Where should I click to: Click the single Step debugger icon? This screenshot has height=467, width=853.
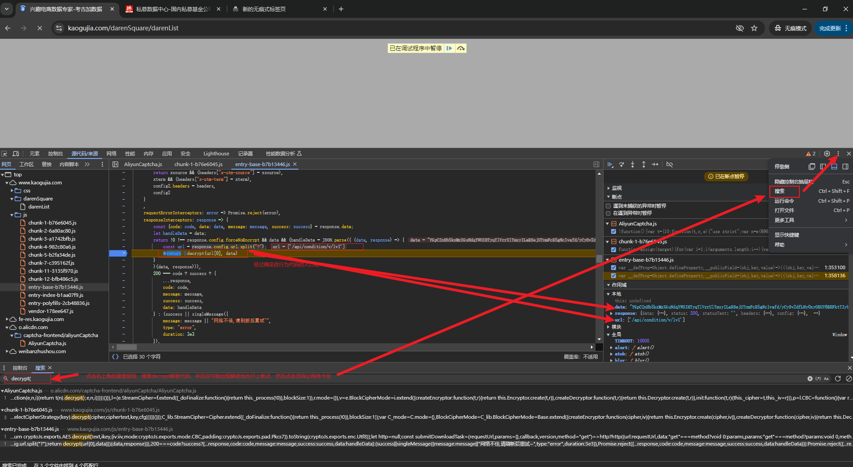click(x=655, y=165)
